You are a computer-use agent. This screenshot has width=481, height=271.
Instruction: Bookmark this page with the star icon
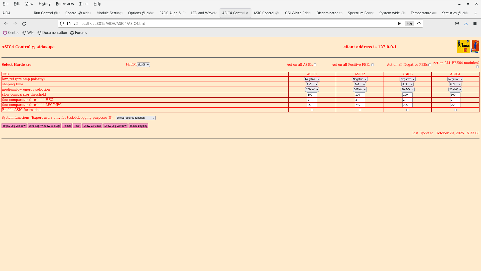point(419,23)
